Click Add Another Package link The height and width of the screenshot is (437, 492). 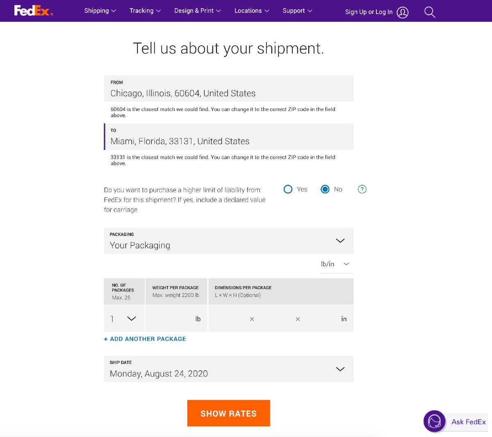(145, 339)
